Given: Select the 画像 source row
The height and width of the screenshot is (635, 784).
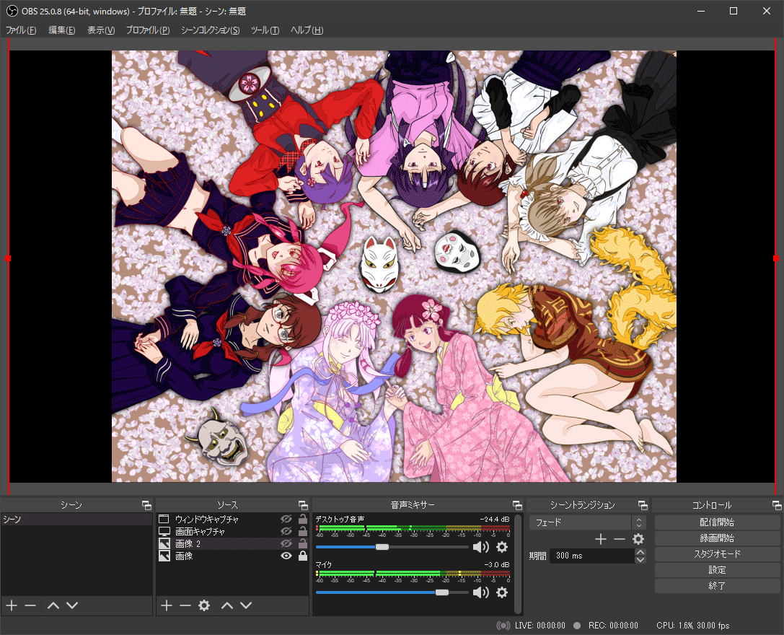Looking at the screenshot, I should [232, 556].
